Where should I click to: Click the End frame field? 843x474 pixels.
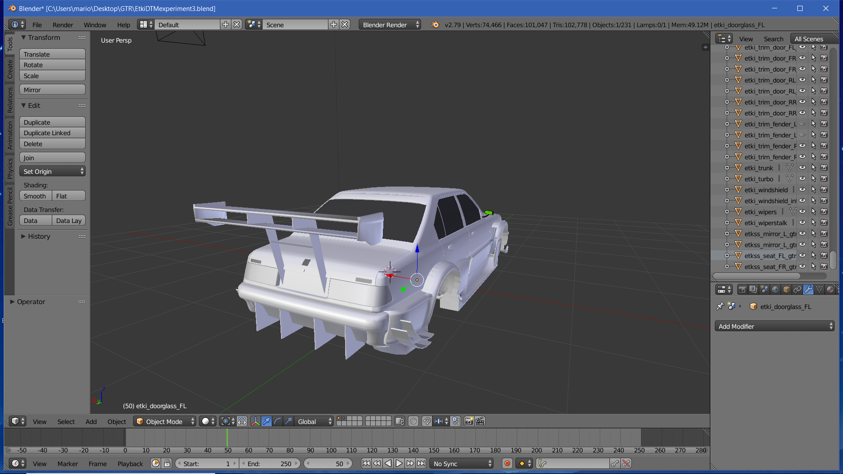(270, 463)
